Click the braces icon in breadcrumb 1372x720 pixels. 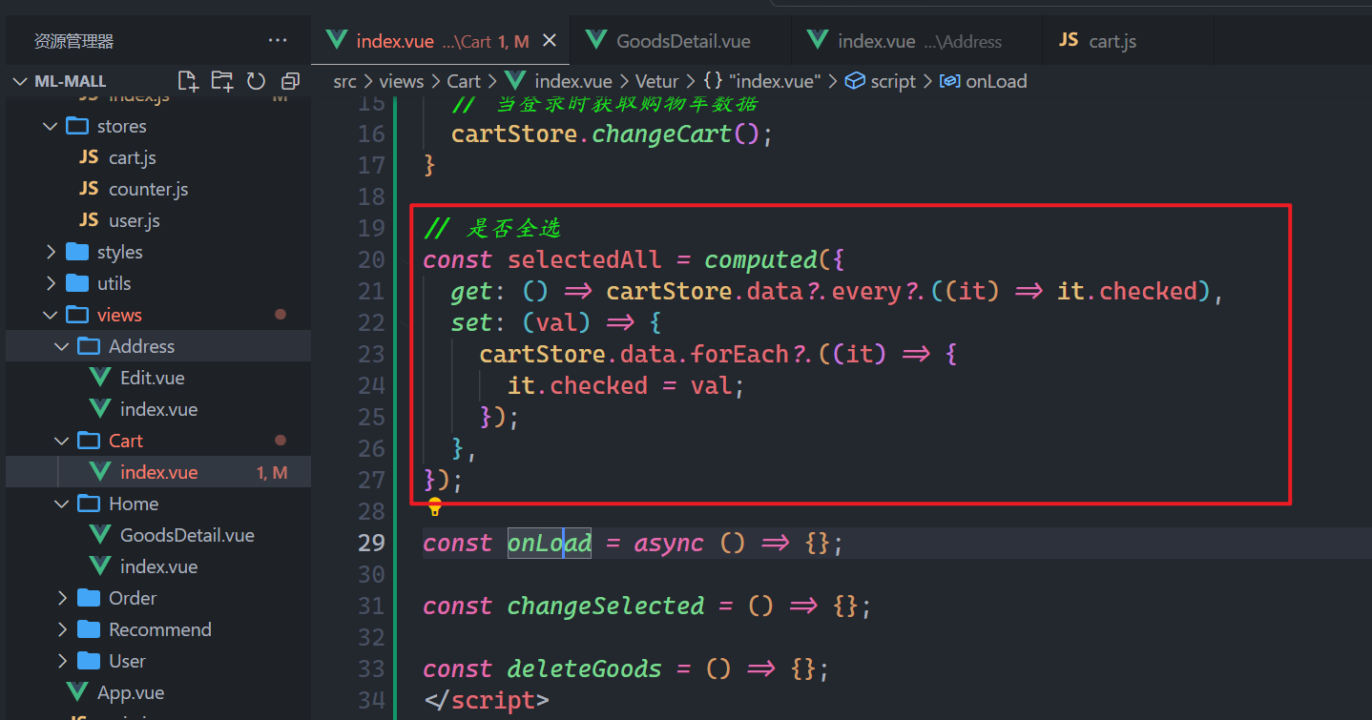coord(713,81)
